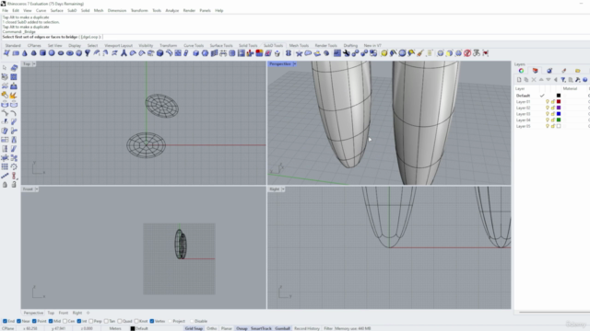The width and height of the screenshot is (590, 331).
Task: Open the blue sphere panel tab icon
Action: [x=549, y=71]
